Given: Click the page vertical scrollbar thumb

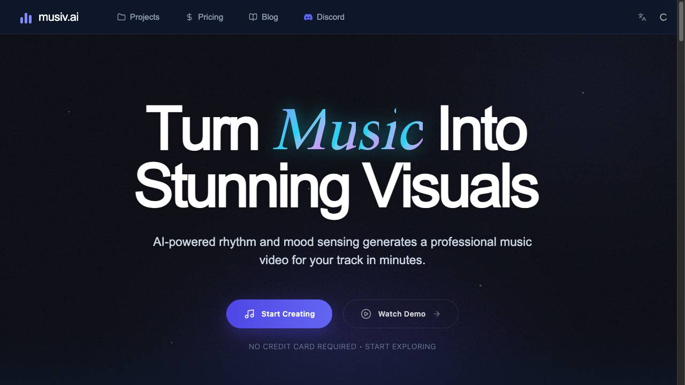Looking at the screenshot, I should coord(681,20).
